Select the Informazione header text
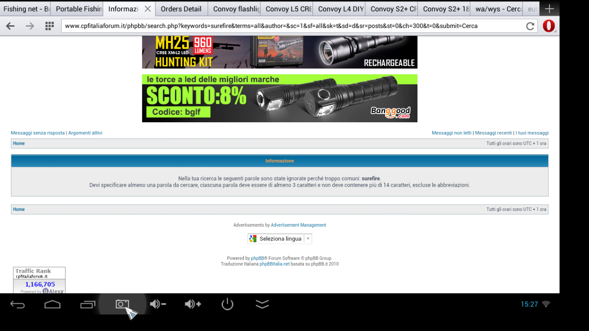This screenshot has width=589, height=331. pos(280,161)
